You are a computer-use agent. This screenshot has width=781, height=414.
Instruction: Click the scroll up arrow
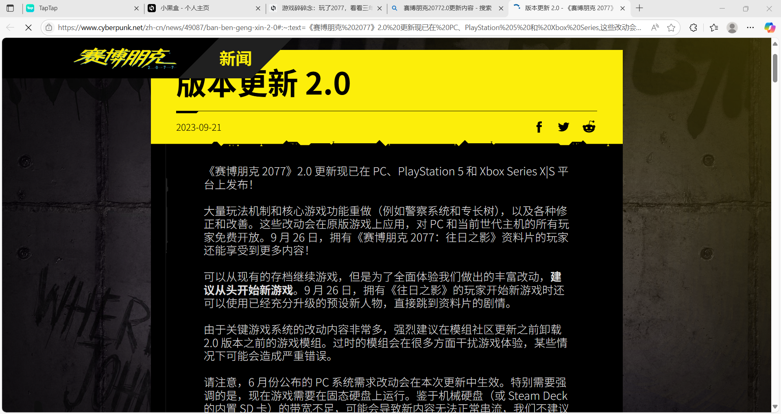point(775,43)
